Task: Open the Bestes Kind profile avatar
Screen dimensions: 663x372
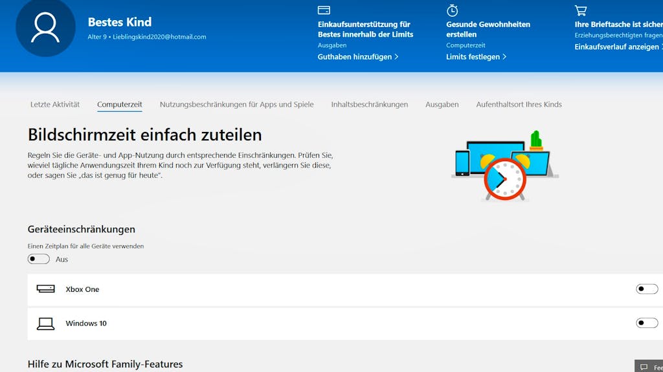Action: click(46, 27)
